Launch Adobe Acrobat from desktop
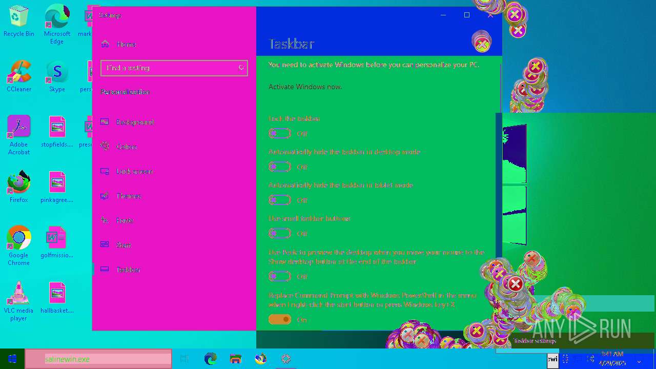 pos(19,135)
